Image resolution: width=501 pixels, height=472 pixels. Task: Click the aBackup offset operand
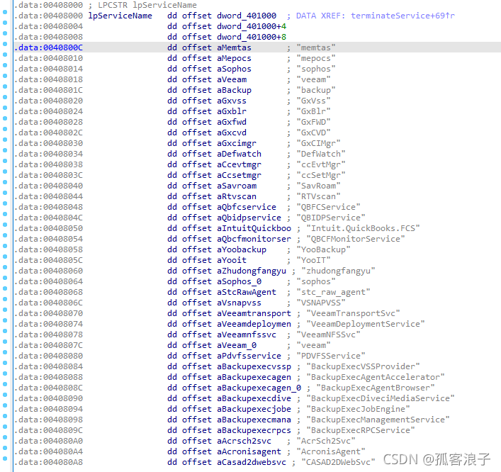pos(234,90)
